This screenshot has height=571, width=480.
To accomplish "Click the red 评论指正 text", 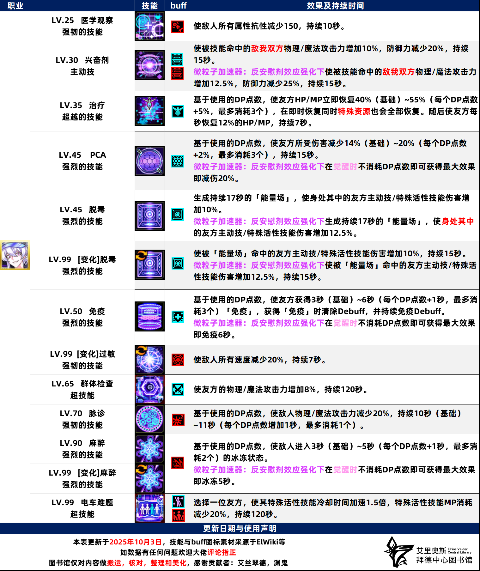I will pos(222,552).
